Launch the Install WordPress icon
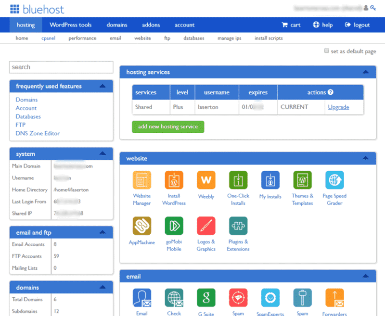Screen dimensions: 385x316 174,180
